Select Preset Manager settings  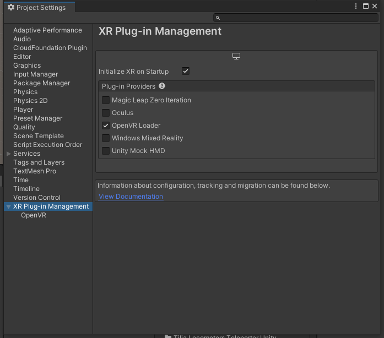pyautogui.click(x=37, y=118)
